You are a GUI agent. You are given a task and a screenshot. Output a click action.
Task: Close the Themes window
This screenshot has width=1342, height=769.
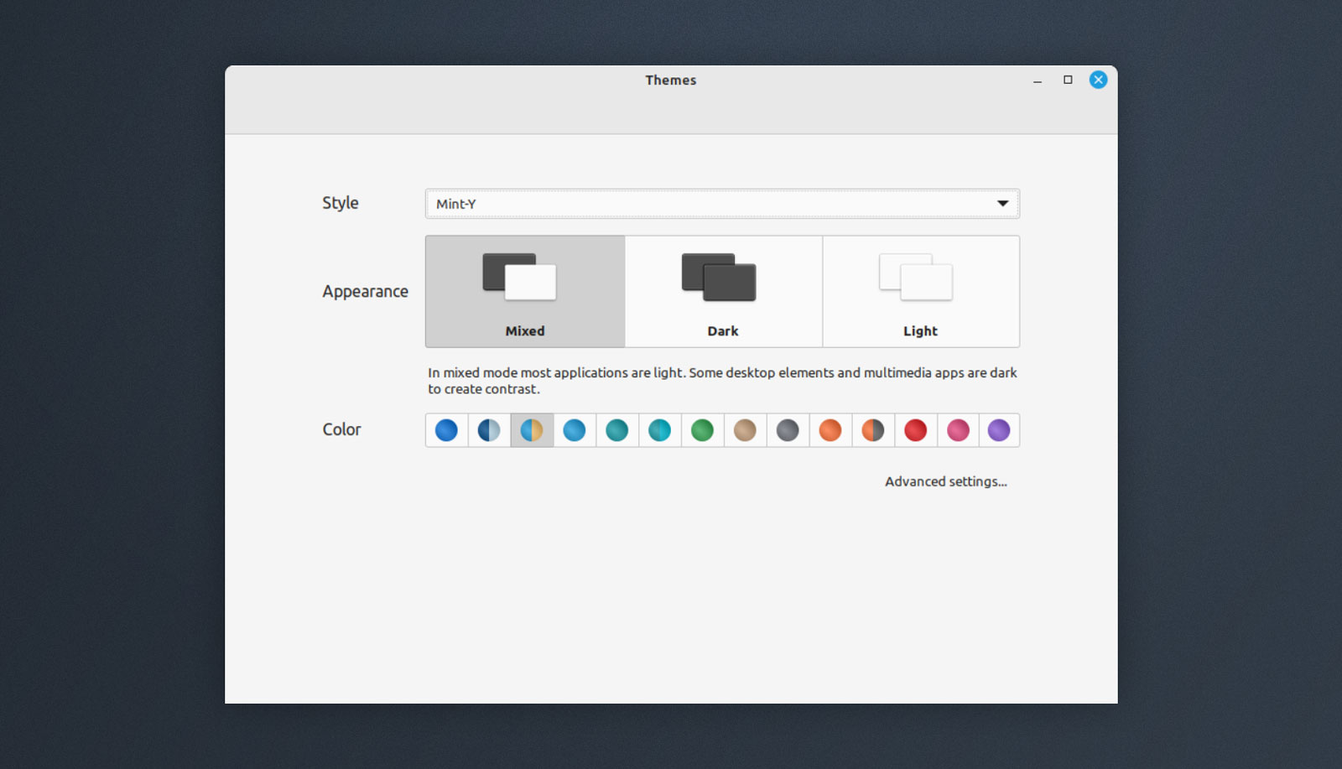1098,80
